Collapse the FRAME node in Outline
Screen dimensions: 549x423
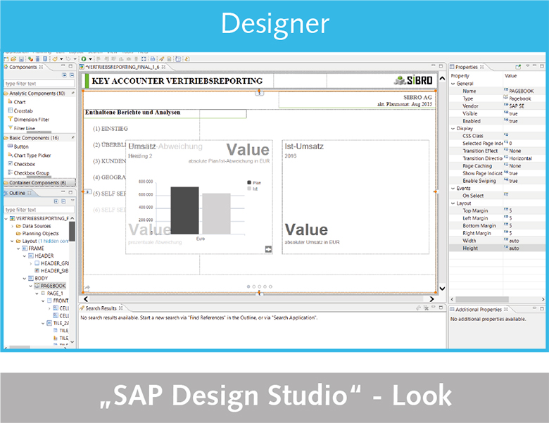[18, 248]
